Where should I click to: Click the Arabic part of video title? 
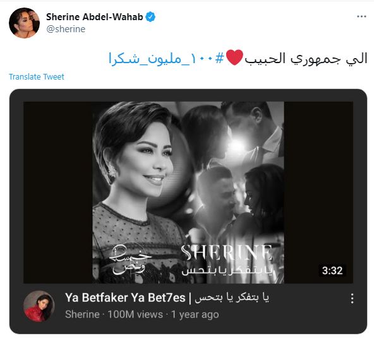coord(232,297)
